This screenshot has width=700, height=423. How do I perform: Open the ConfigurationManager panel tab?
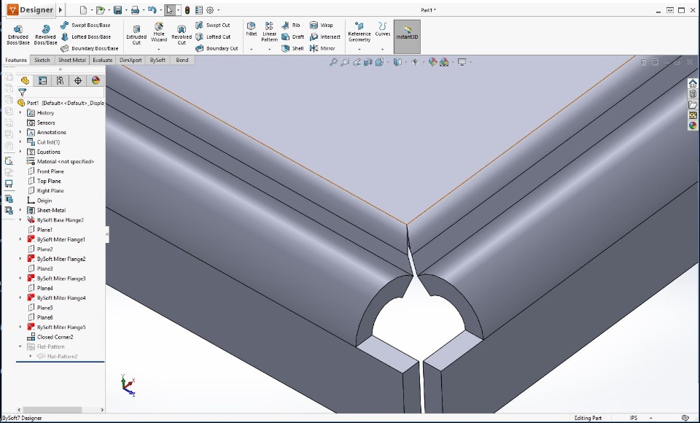coord(61,80)
